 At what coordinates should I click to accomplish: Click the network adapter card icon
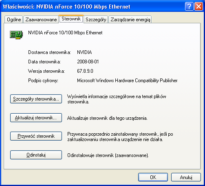pyautogui.click(x=16, y=35)
